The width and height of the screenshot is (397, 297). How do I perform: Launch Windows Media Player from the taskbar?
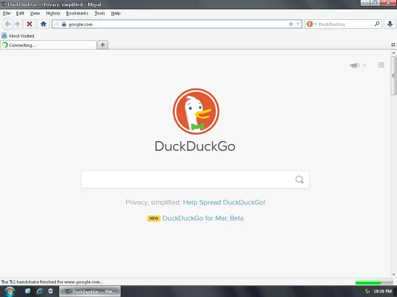pos(51,291)
